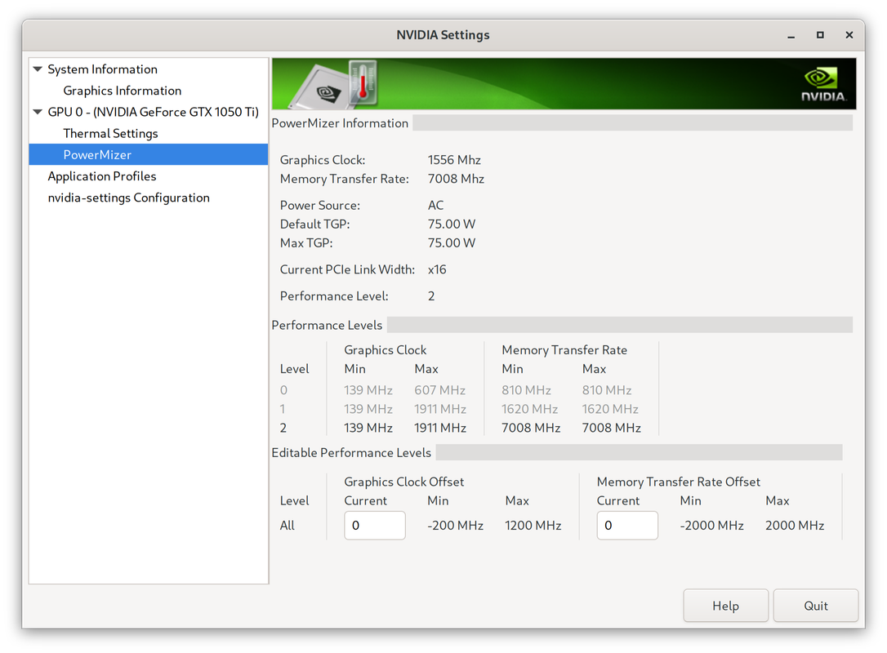Maximize the NVIDIA Settings window
The width and height of the screenshot is (887, 653).
click(x=820, y=35)
